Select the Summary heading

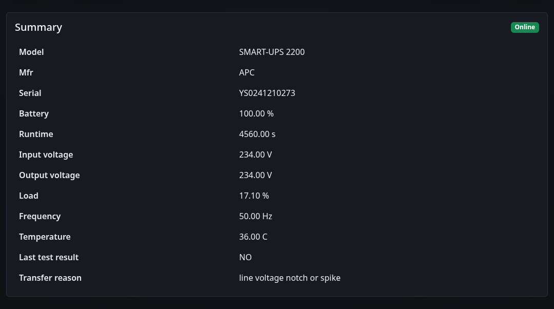(x=38, y=27)
